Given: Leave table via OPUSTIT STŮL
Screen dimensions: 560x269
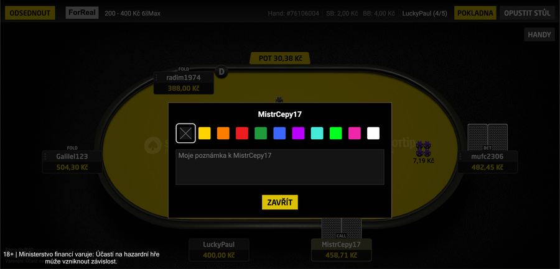Looking at the screenshot, I should tap(527, 13).
